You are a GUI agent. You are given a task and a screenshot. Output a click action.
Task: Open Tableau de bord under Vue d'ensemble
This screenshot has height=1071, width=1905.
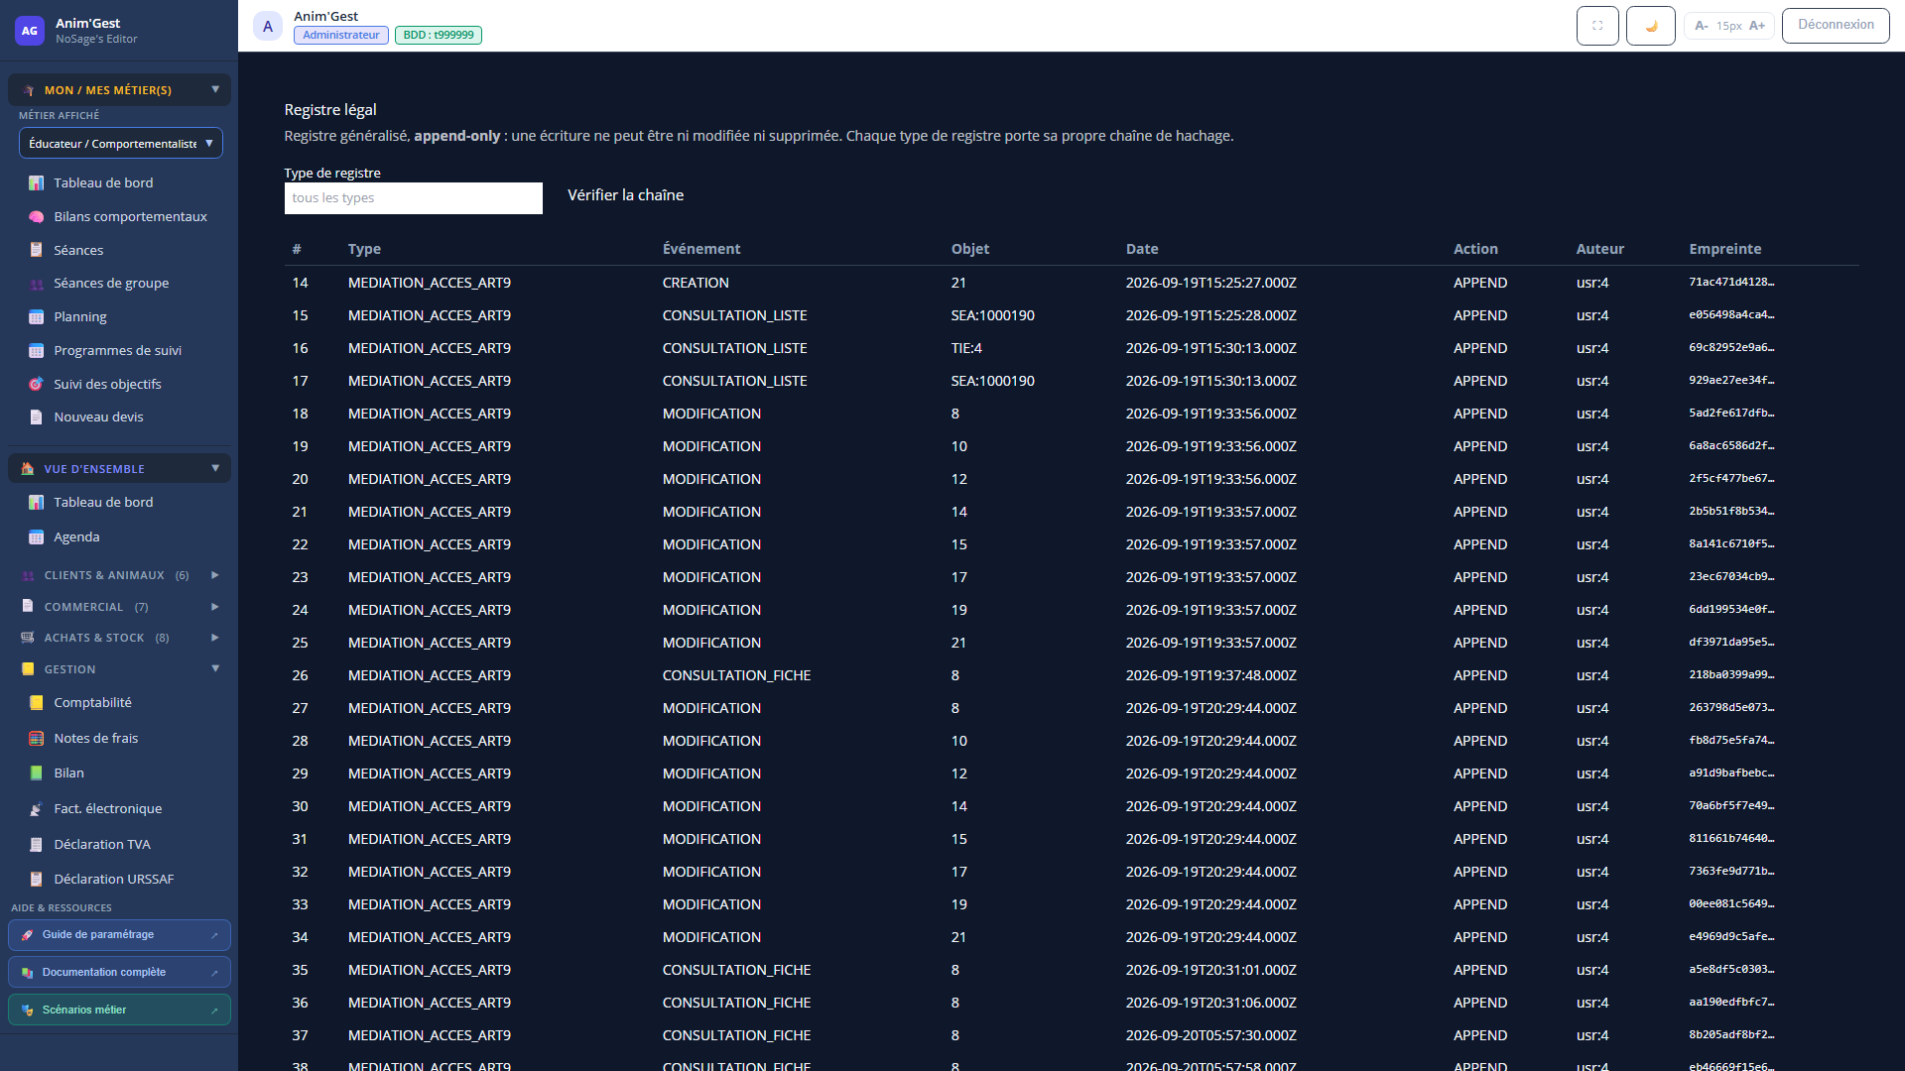point(103,502)
